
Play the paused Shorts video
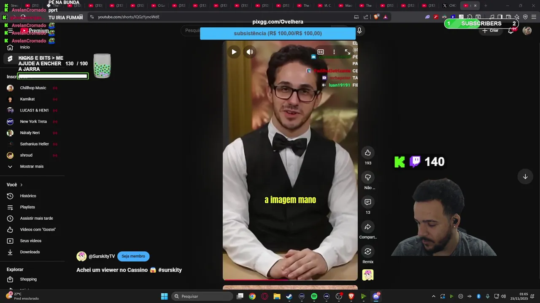[234, 52]
